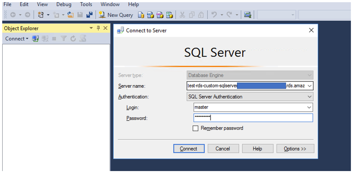359x174 pixels.
Task: Click the Undo arrow icon
Action: (214, 15)
